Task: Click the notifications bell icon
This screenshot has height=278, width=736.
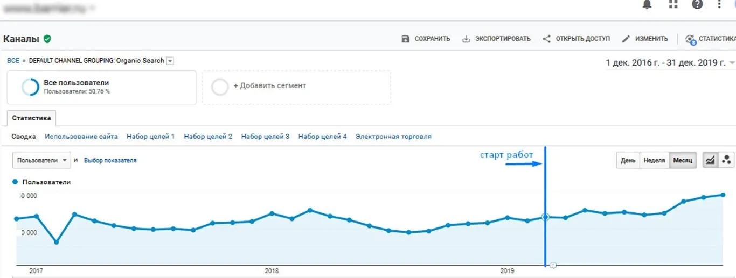Action: tap(647, 4)
